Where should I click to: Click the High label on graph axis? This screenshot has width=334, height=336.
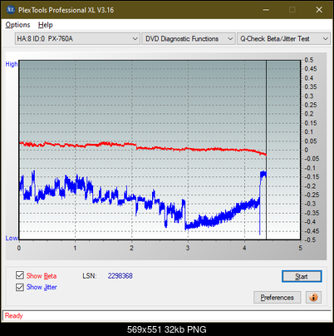pos(12,64)
